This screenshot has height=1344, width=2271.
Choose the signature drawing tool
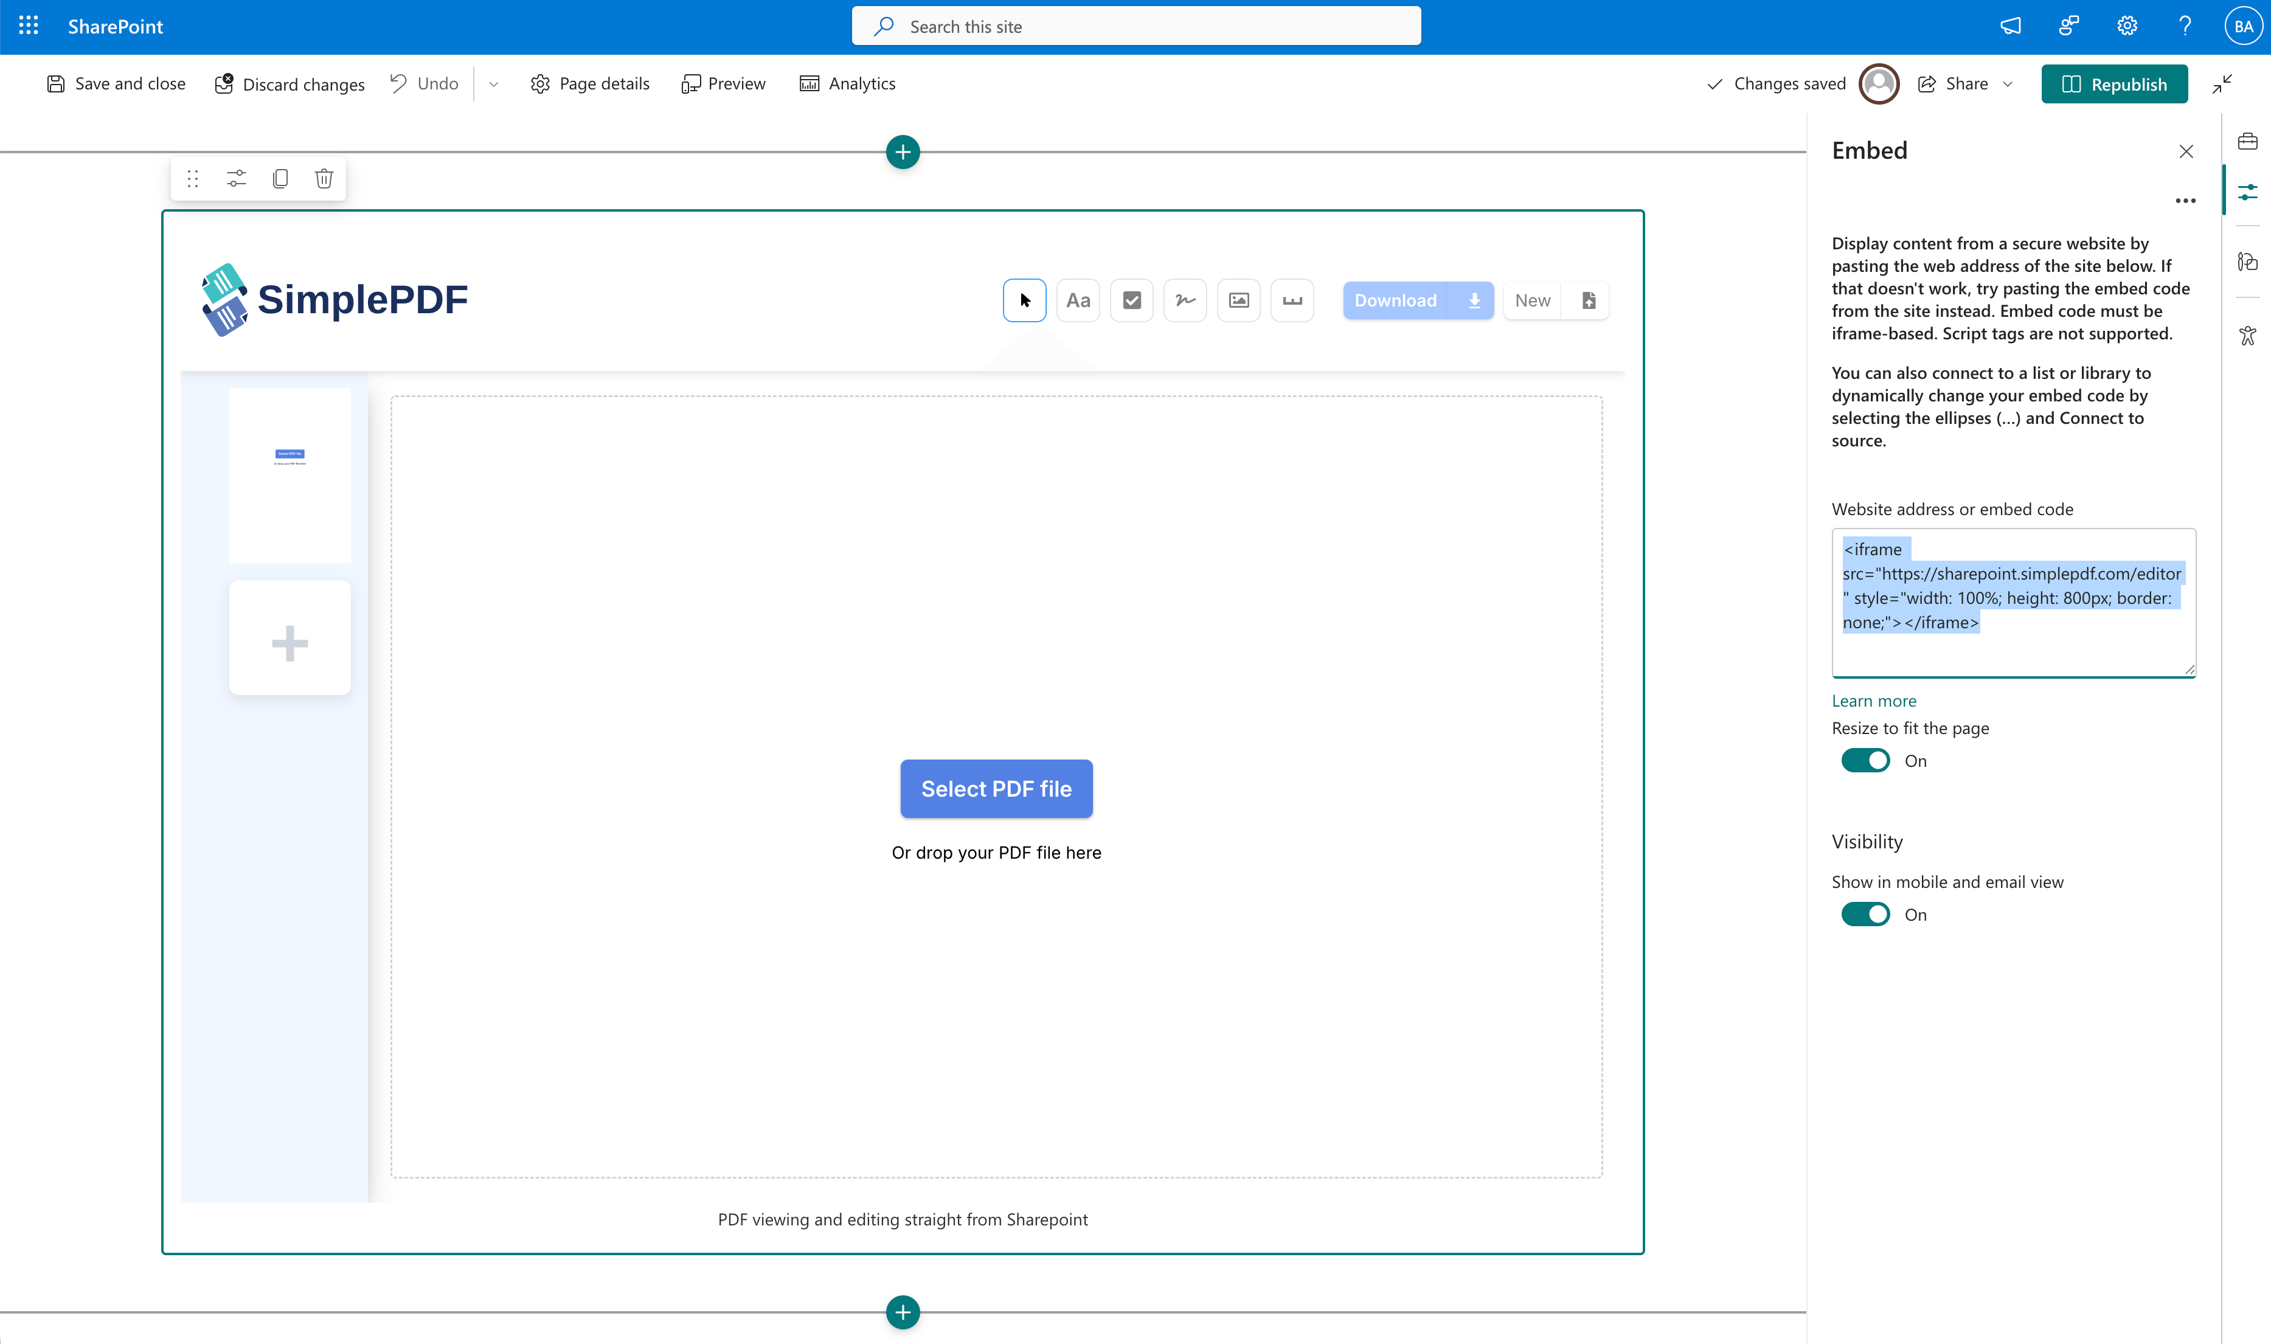click(x=1184, y=300)
